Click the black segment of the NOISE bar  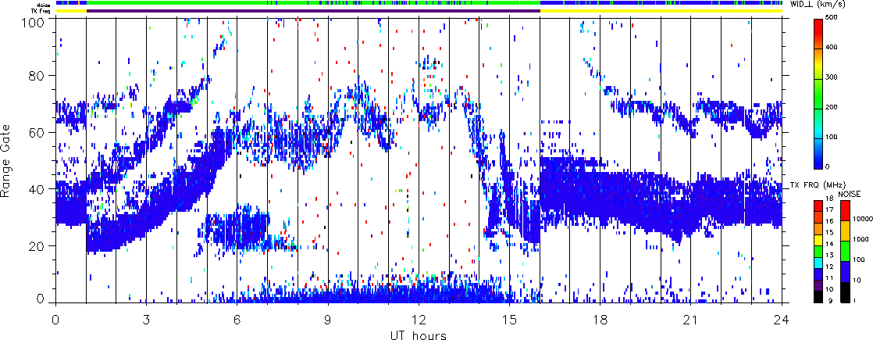[845, 292]
